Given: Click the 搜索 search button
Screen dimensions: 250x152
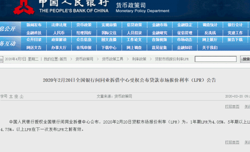Looking at the screenshot, I should click(x=245, y=59).
